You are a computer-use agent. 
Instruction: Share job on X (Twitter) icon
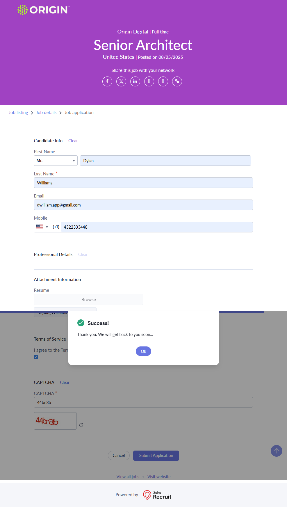pyautogui.click(x=121, y=81)
